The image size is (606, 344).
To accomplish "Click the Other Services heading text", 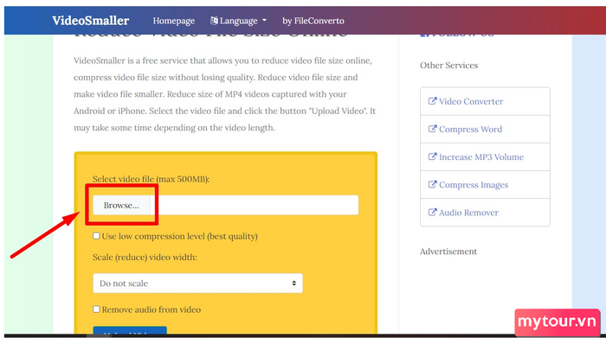I will 448,65.
